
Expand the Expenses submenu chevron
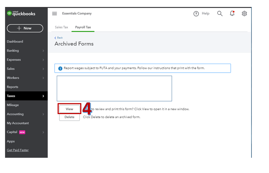(x=43, y=60)
